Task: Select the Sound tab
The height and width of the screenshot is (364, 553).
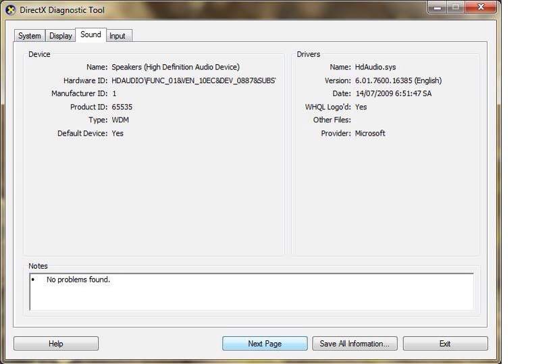Action: click(x=90, y=34)
